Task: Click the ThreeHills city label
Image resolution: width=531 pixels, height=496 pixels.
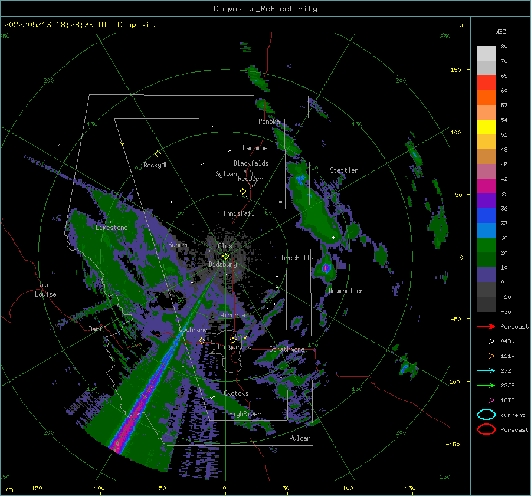Action: click(296, 258)
